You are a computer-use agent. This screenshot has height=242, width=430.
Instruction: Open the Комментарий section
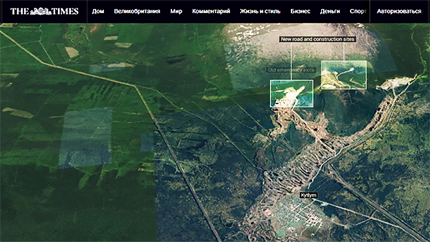pos(211,11)
